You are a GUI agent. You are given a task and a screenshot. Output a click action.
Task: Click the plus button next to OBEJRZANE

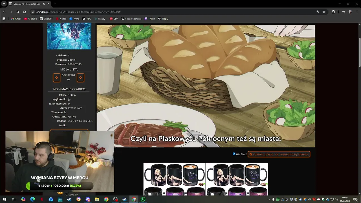click(80, 78)
